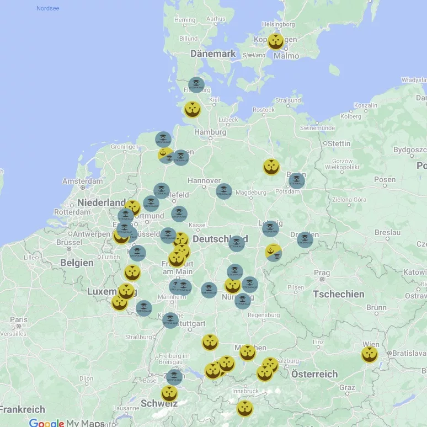Viewport: 427px width, 427px height.
Task: Select the yellow owl marker above the Schweiz label
Action: click(x=169, y=394)
